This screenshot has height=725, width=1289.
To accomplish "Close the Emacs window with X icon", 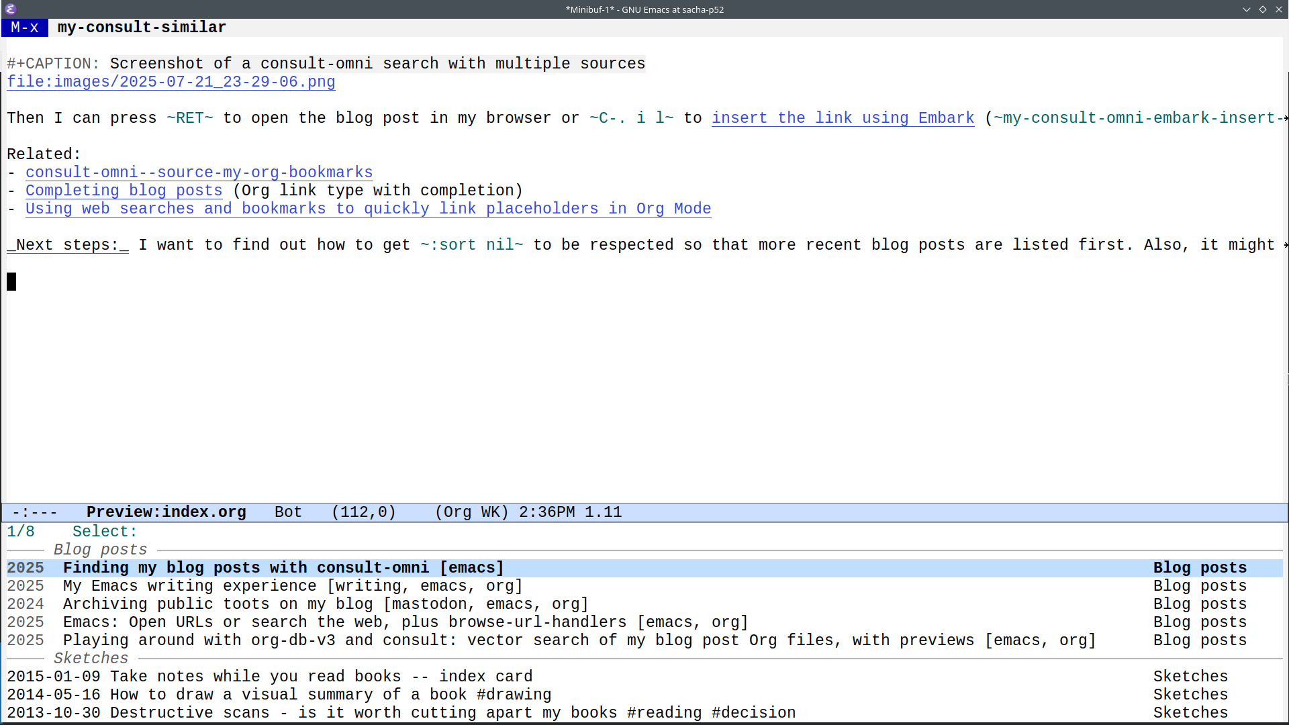I will click(x=1279, y=9).
